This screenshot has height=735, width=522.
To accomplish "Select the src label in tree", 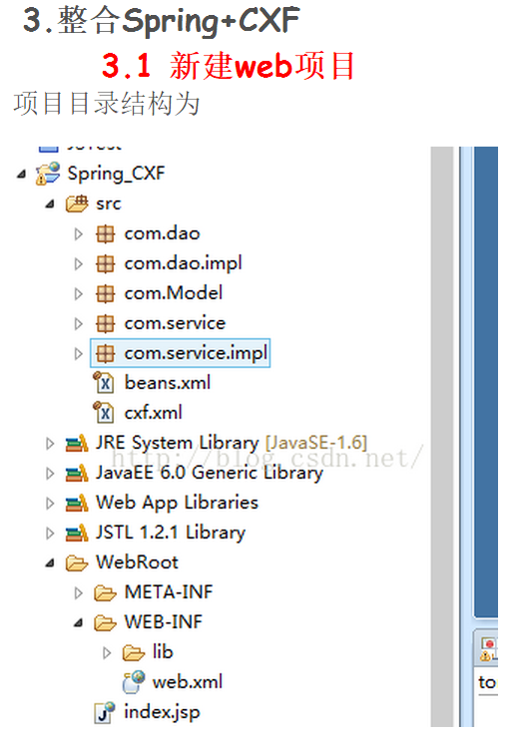I will pos(109,204).
